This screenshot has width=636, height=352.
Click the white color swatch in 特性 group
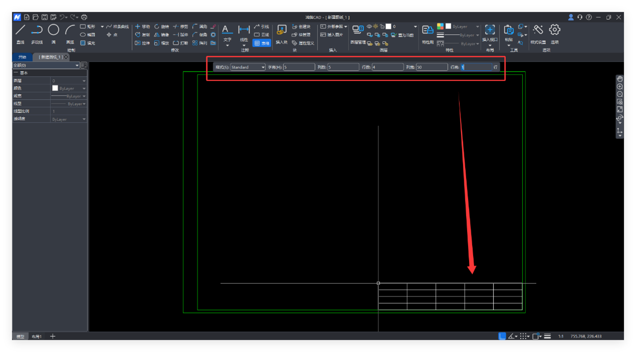coord(448,26)
